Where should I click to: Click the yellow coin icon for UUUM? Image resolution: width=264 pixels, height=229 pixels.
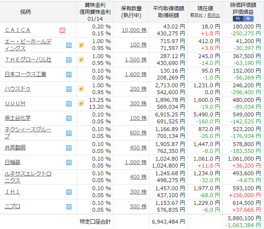(81, 103)
